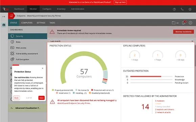This screenshot has height=122, width=196.
Task: Click the Vulnerability assessment icon
Action: (x=12, y=54)
